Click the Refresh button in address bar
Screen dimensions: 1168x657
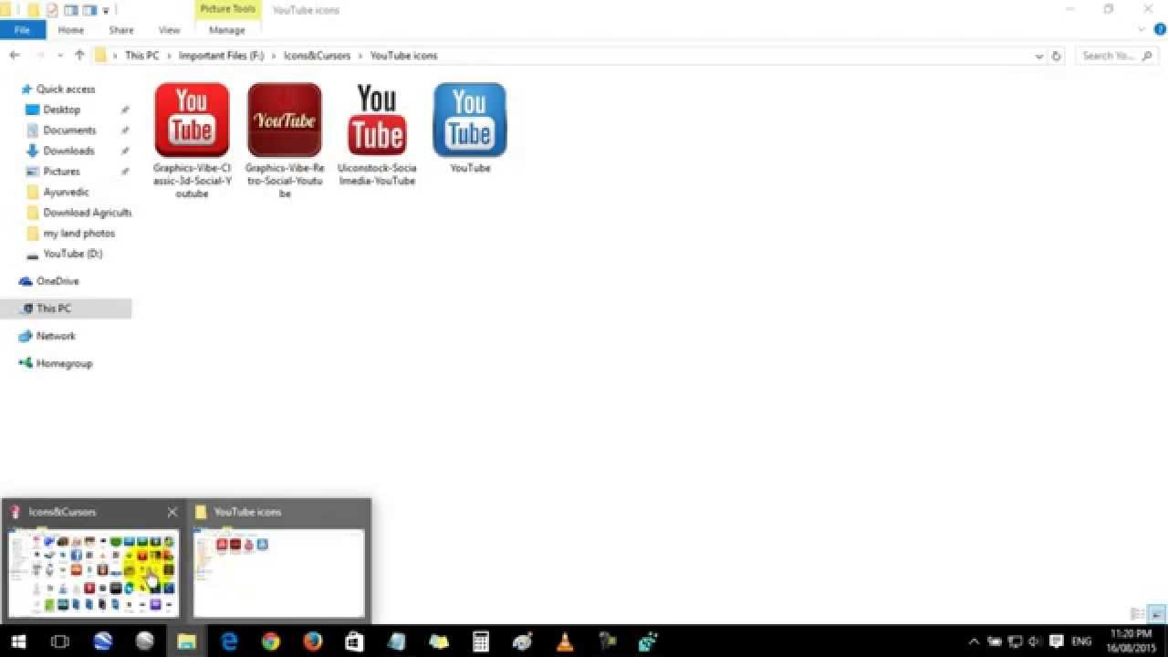pos(1056,56)
